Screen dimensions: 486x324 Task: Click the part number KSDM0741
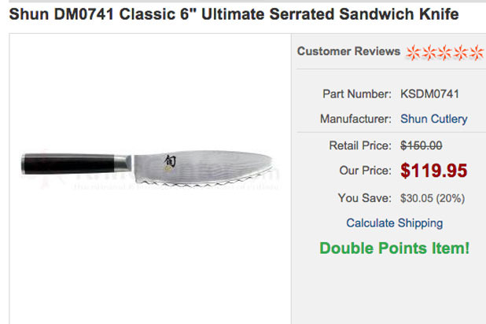429,94
